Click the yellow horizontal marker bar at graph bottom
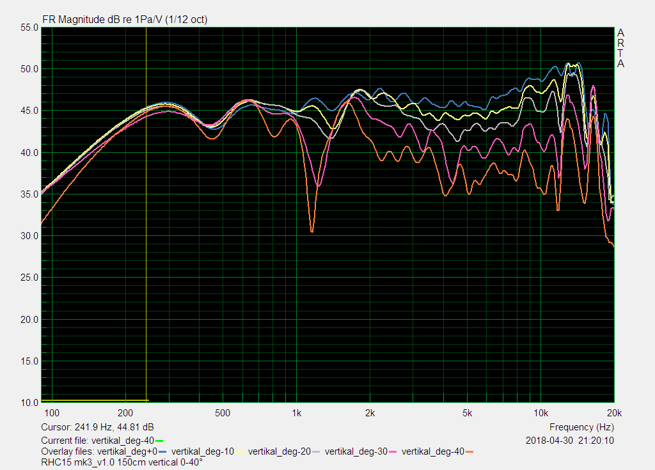The width and height of the screenshot is (655, 470). [x=95, y=401]
